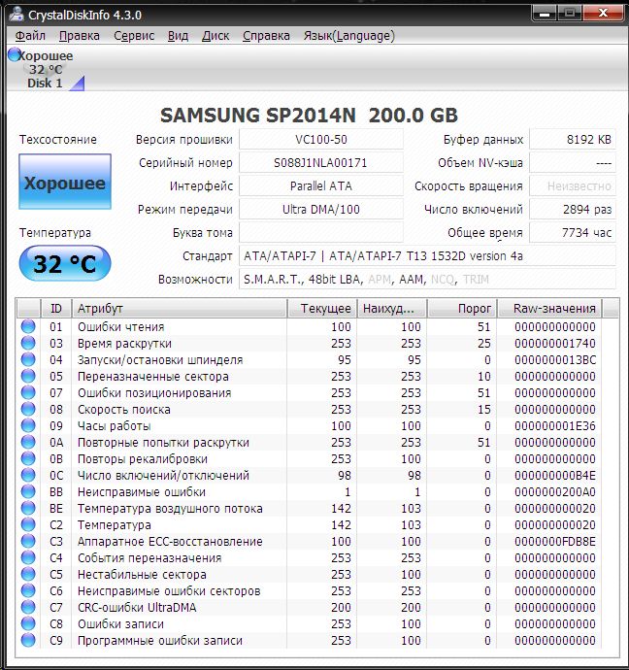This screenshot has width=629, height=670.
Task: Click raw value 000000001E36
Action: pyautogui.click(x=554, y=425)
